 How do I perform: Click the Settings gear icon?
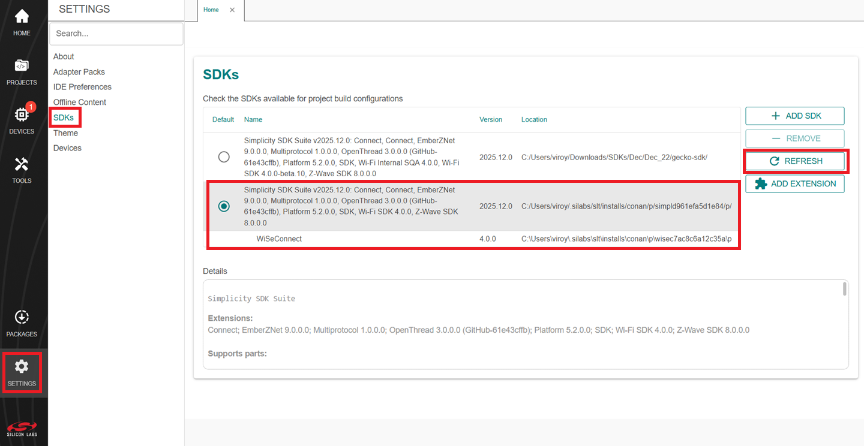coord(22,367)
